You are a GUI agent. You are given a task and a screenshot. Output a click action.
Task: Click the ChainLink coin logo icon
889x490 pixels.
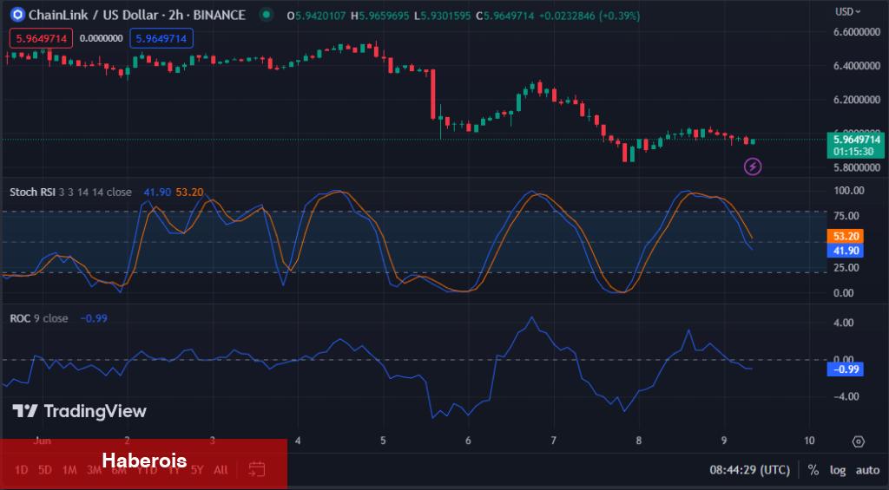pos(17,15)
